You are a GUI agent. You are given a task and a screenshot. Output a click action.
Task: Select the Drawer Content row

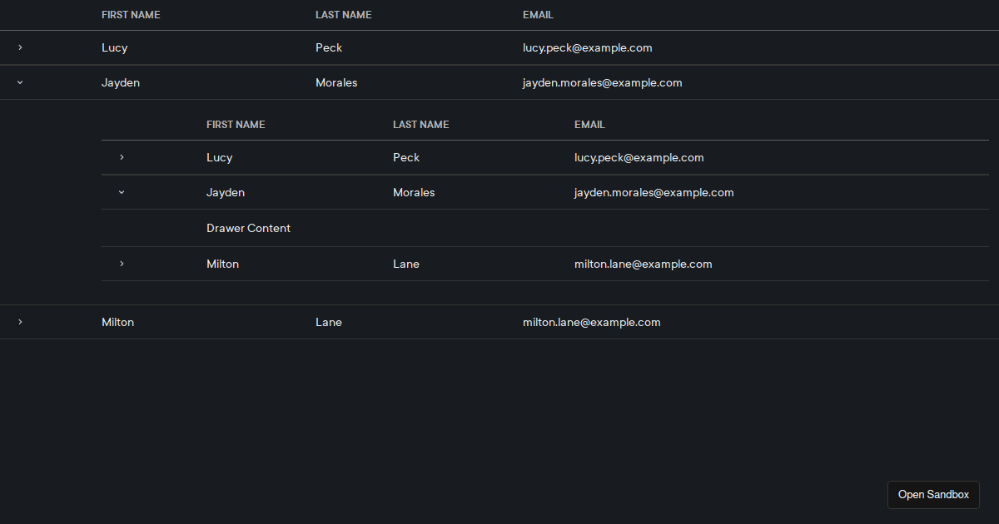pyautogui.click(x=248, y=228)
